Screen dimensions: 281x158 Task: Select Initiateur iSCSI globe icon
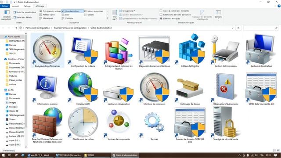click(x=83, y=87)
